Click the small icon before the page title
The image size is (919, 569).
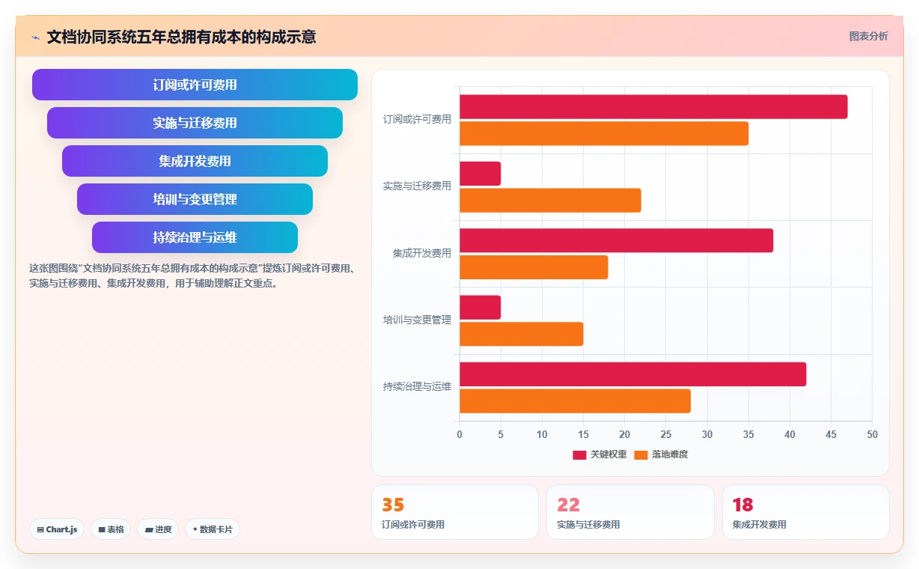(x=35, y=37)
